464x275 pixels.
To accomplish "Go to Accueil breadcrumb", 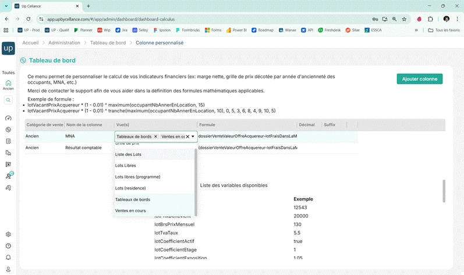I will [30, 43].
